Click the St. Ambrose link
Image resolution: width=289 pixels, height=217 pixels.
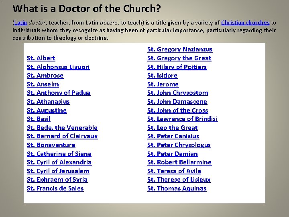45,76
